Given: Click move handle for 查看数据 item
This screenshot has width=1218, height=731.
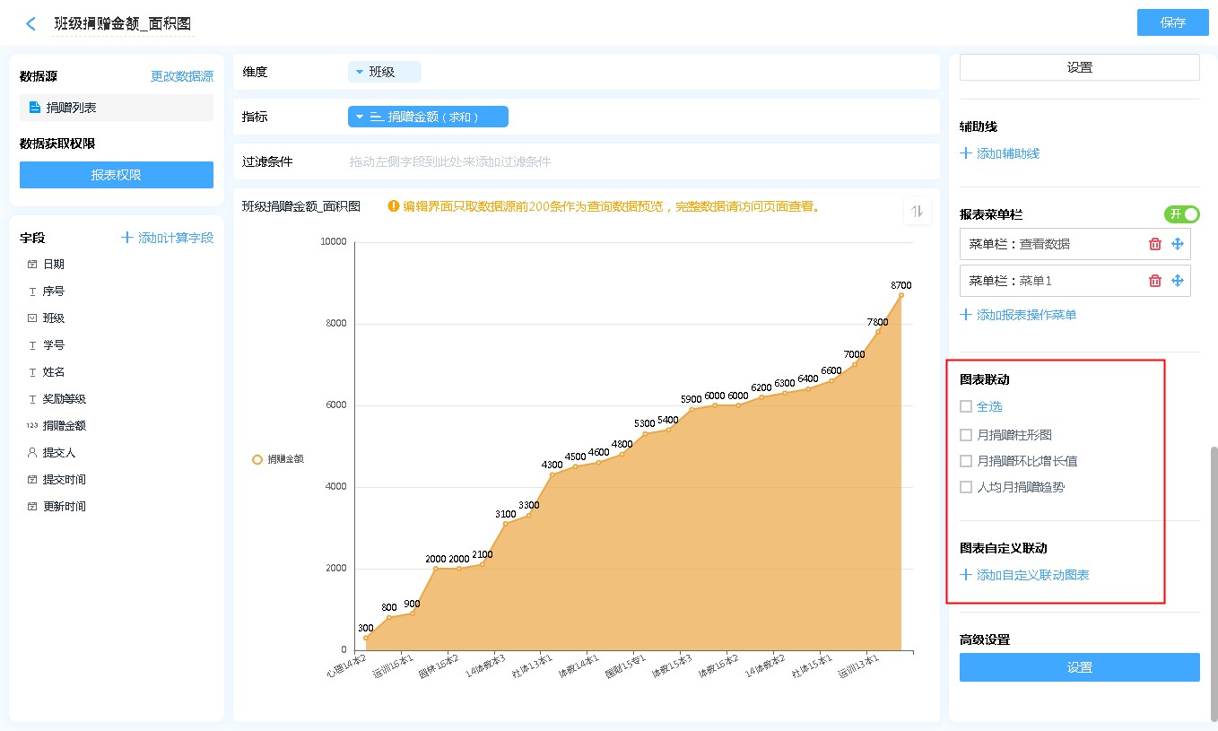Looking at the screenshot, I should click(x=1178, y=244).
